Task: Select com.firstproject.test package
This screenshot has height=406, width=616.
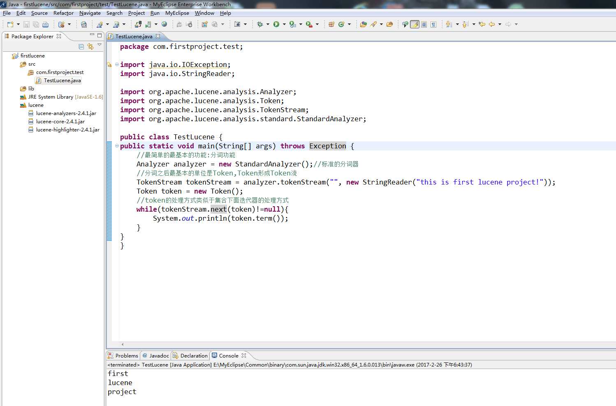Action: (60, 72)
